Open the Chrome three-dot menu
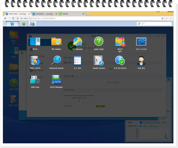 coord(171,18)
